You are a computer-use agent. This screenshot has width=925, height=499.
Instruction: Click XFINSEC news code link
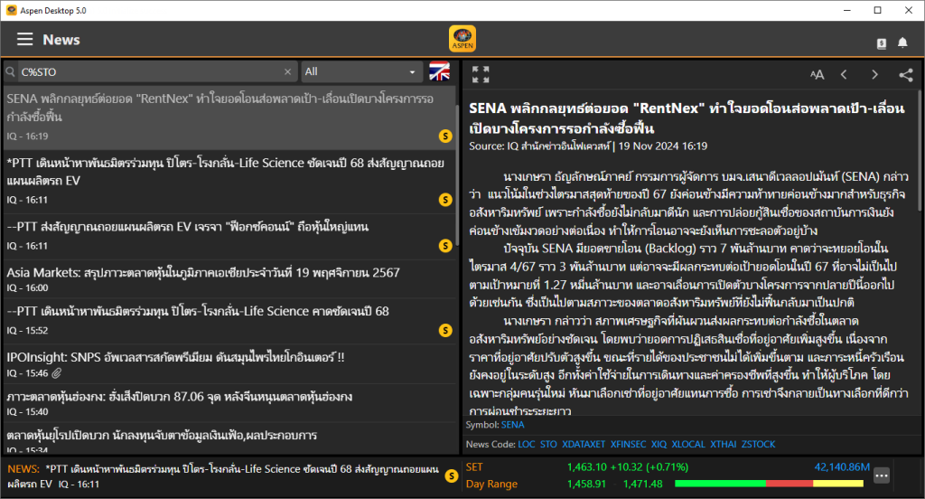(629, 445)
